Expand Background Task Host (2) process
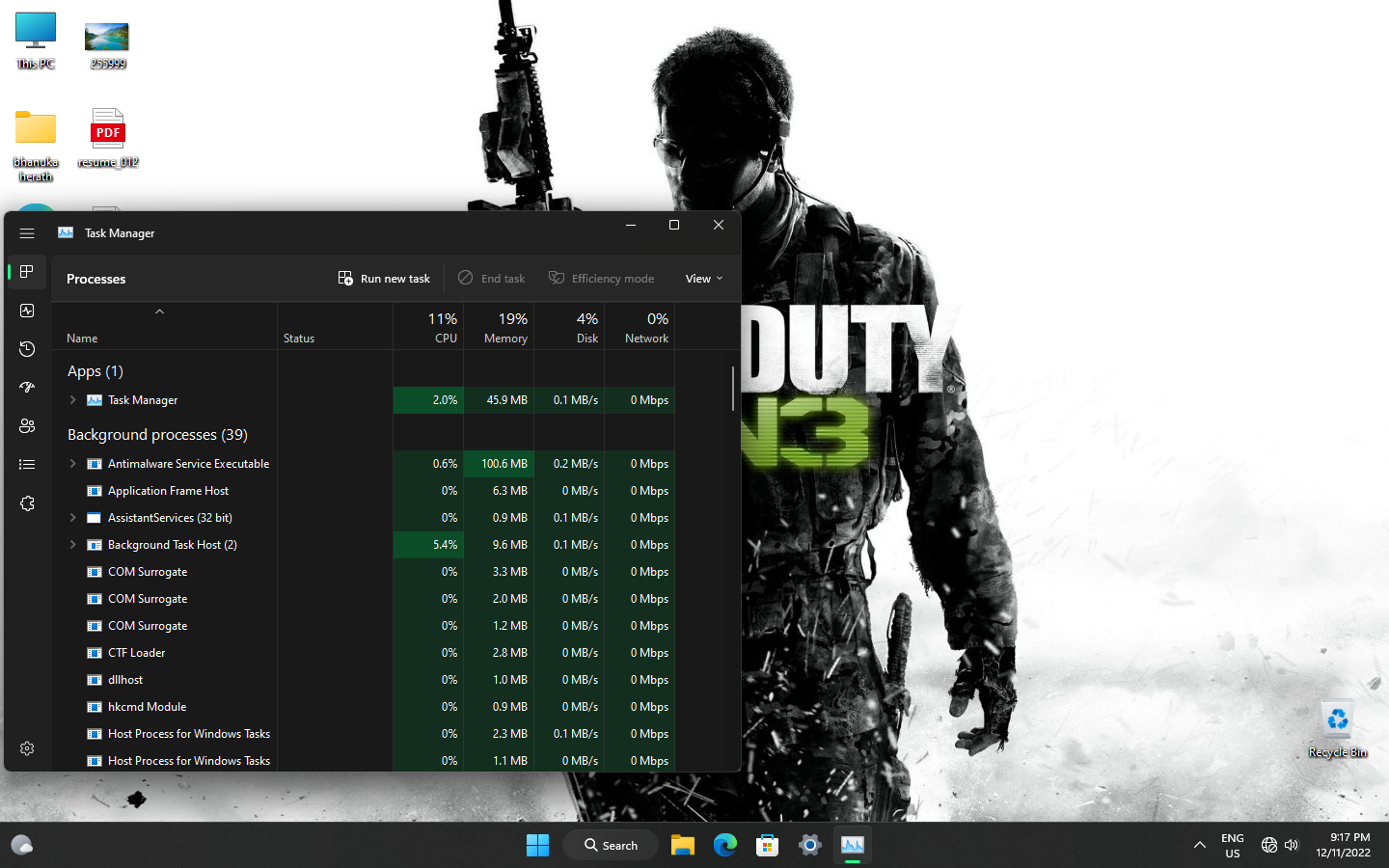The height and width of the screenshot is (868, 1389). pos(73,545)
